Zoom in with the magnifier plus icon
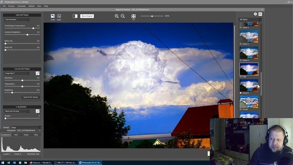Image resolution: width=293 pixels, height=165 pixels. point(117,16)
